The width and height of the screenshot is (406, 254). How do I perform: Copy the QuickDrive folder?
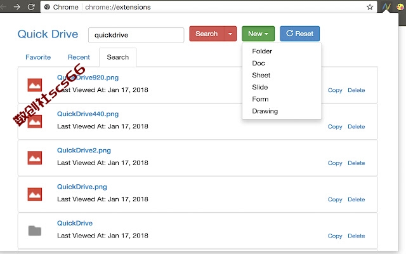click(335, 236)
